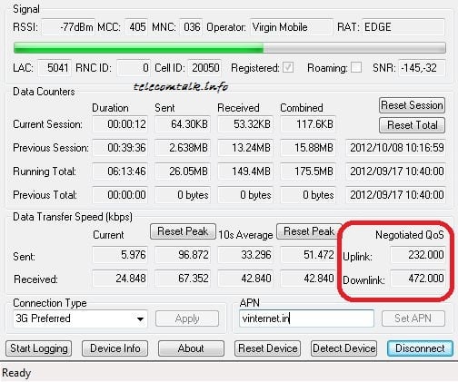This screenshot has height=382, width=458.
Task: Click the Set APN button
Action: click(x=413, y=318)
